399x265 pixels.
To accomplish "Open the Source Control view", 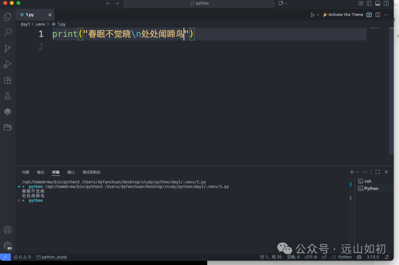I will click(x=8, y=48).
